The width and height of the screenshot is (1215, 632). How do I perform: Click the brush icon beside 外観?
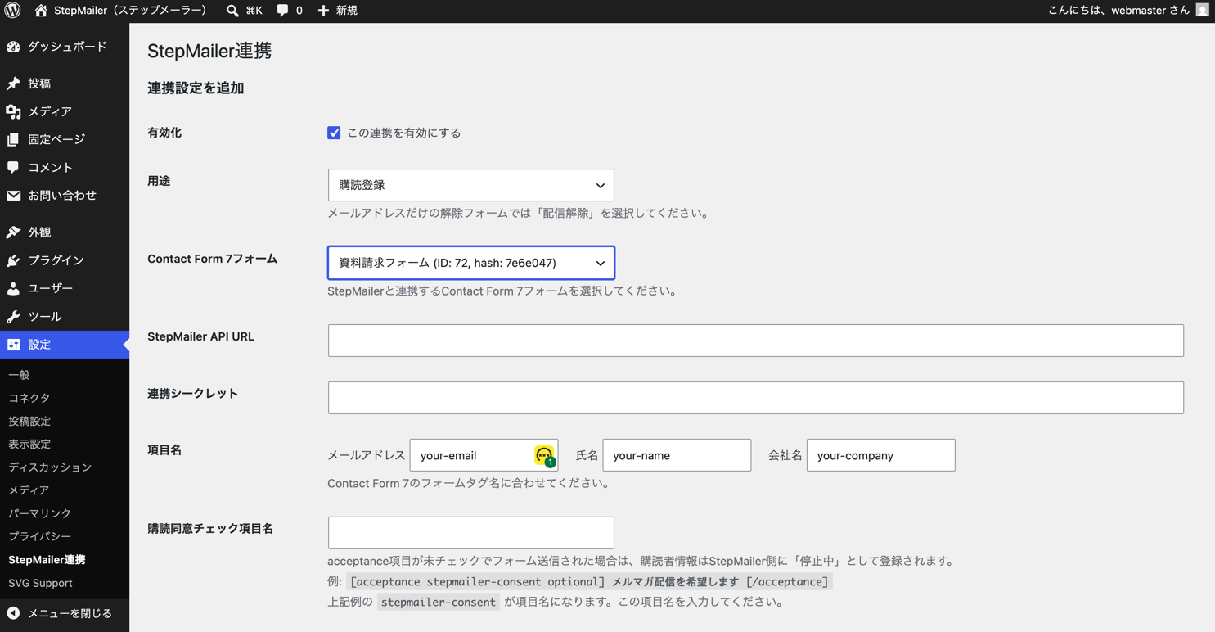13,232
